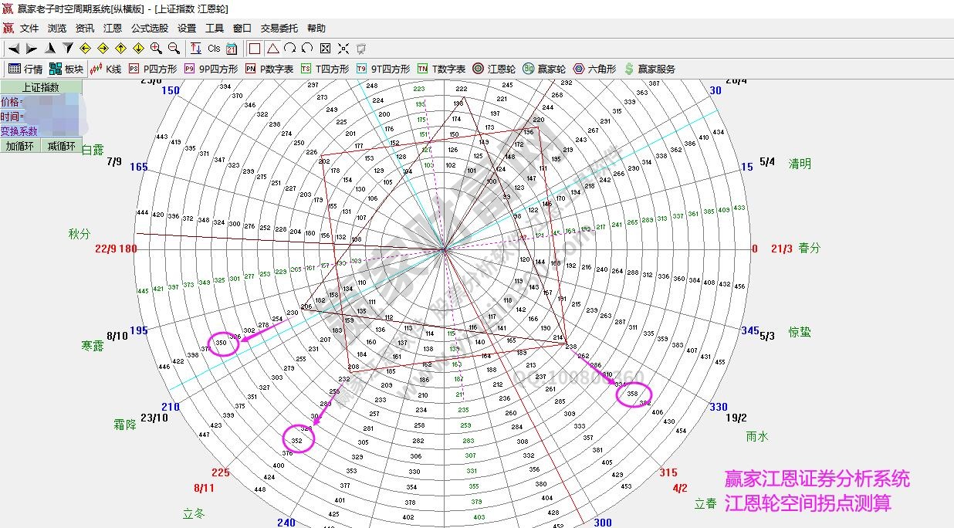Click the circled number 352 on wheel
This screenshot has width=954, height=528.
coord(298,440)
